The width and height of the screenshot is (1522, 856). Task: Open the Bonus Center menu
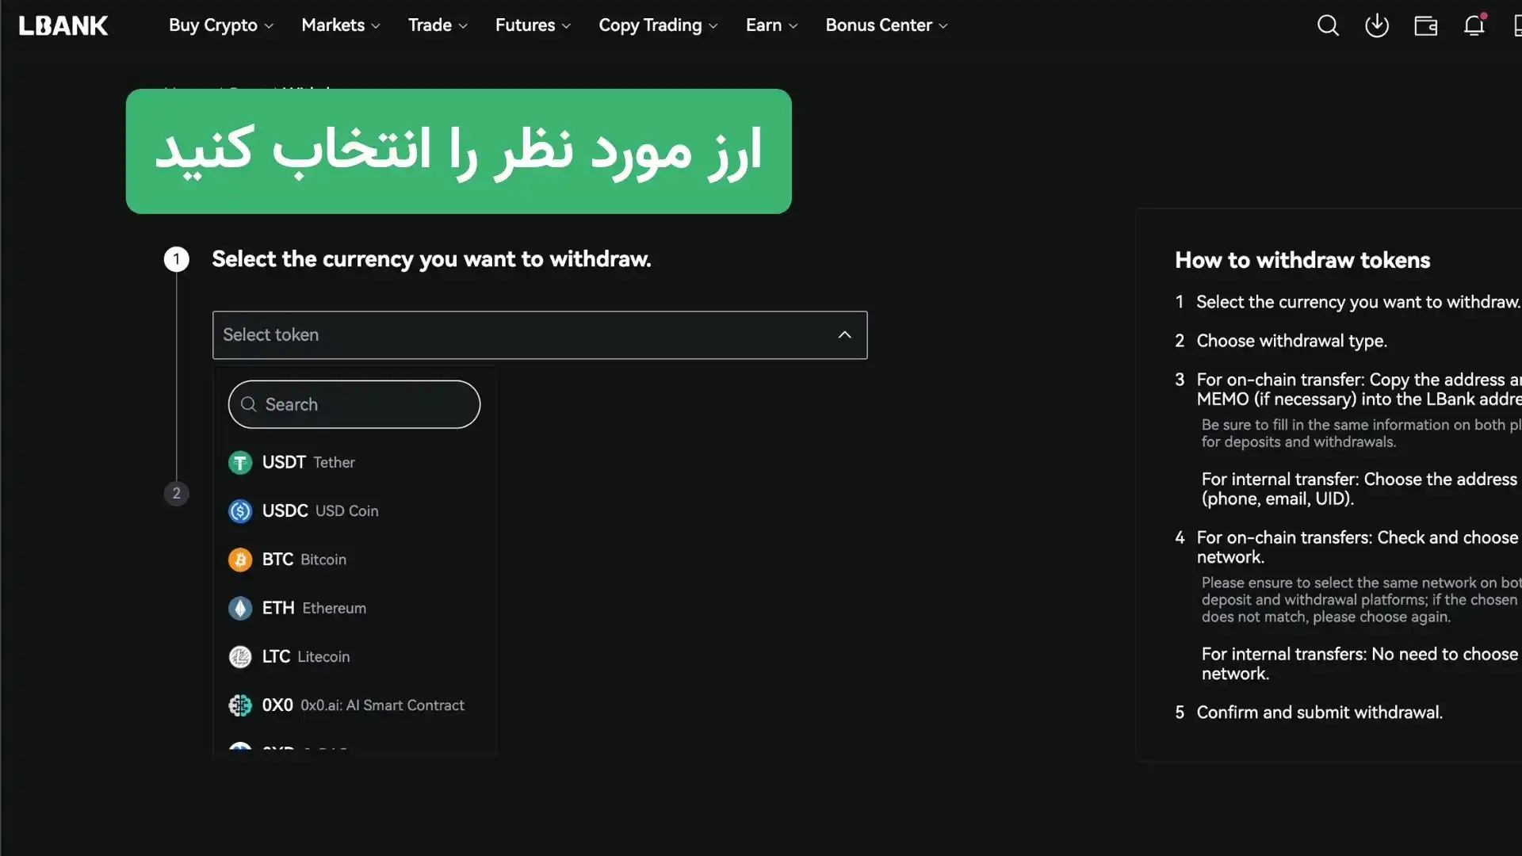point(885,25)
